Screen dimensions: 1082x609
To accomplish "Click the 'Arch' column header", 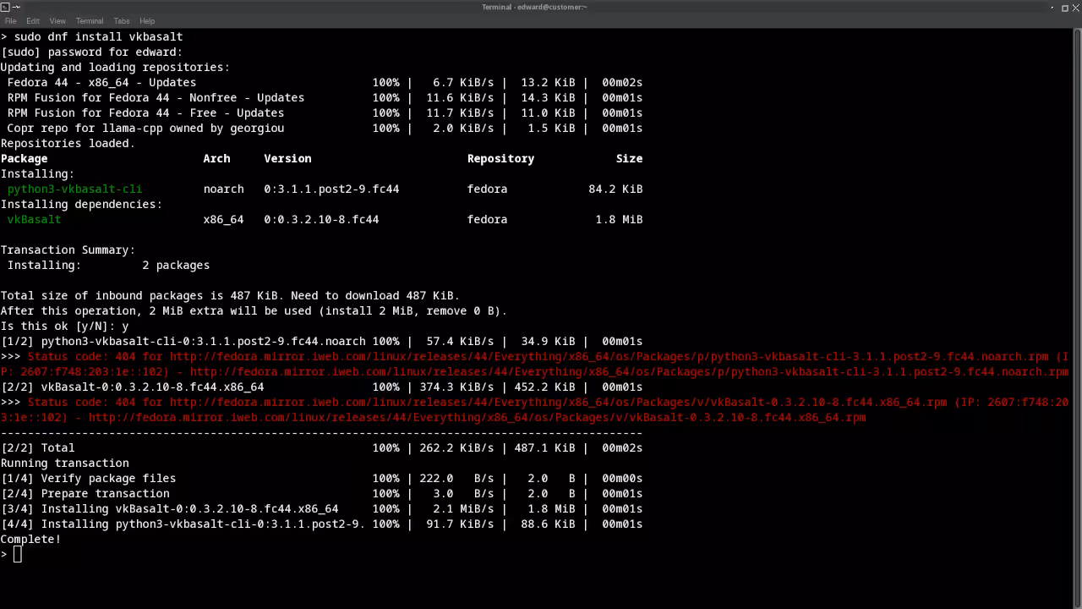I will coord(216,158).
